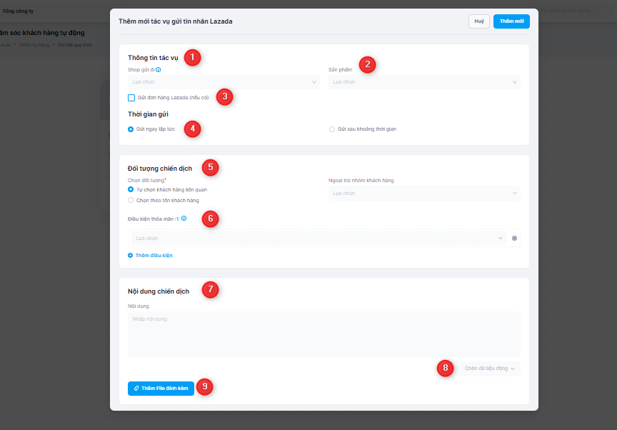Open the Shop gửi đi dropdown
The image size is (617, 430).
[x=224, y=82]
